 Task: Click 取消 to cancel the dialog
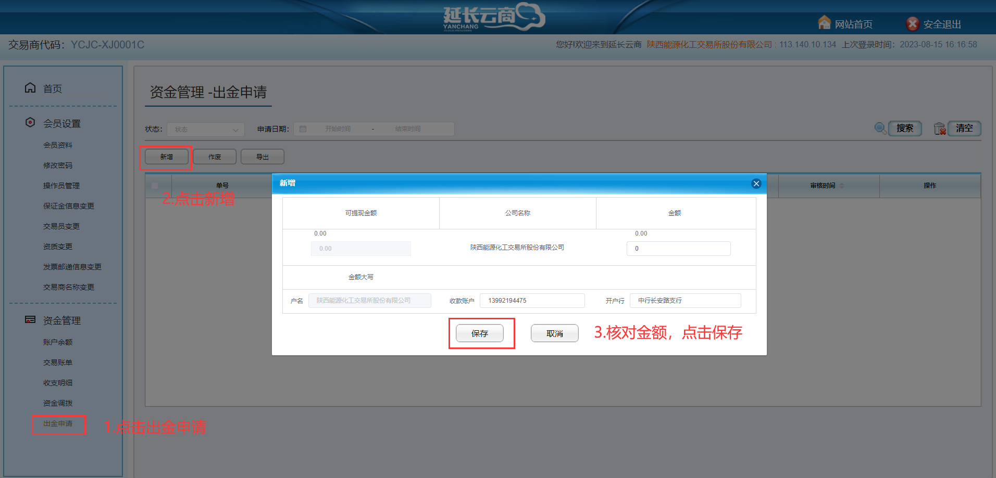click(555, 333)
